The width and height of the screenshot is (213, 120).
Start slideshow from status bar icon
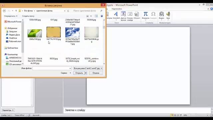pos(181,115)
